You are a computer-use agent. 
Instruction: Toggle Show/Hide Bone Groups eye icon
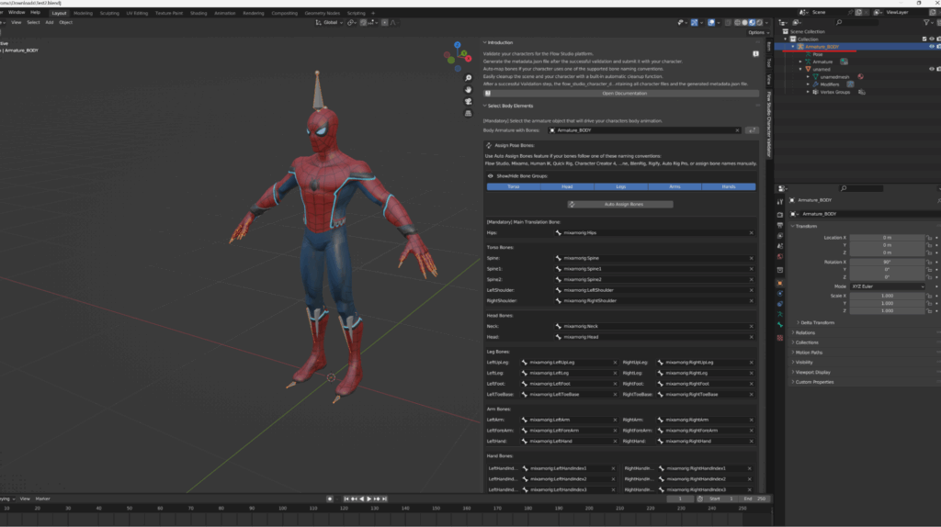coord(491,176)
